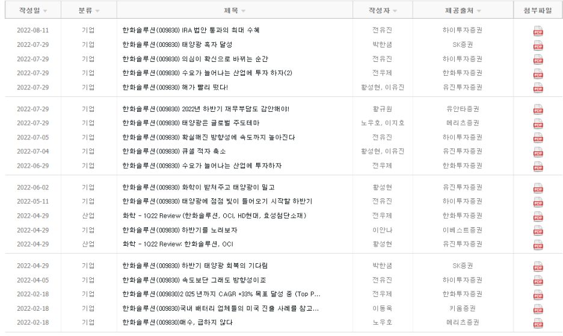563x336 pixels.
Task: Select date cell 2022-06-02
Action: (x=32, y=187)
